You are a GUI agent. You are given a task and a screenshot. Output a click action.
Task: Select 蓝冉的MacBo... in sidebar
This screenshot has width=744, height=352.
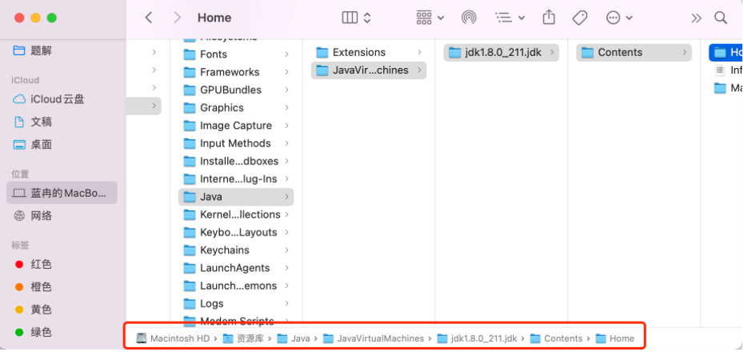click(62, 193)
